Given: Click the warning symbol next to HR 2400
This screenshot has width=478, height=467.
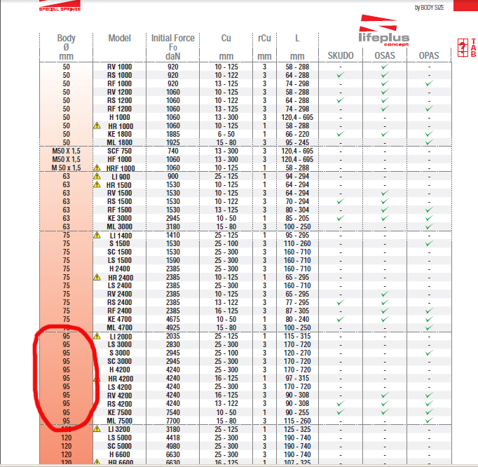Looking at the screenshot, I should pyautogui.click(x=97, y=278).
